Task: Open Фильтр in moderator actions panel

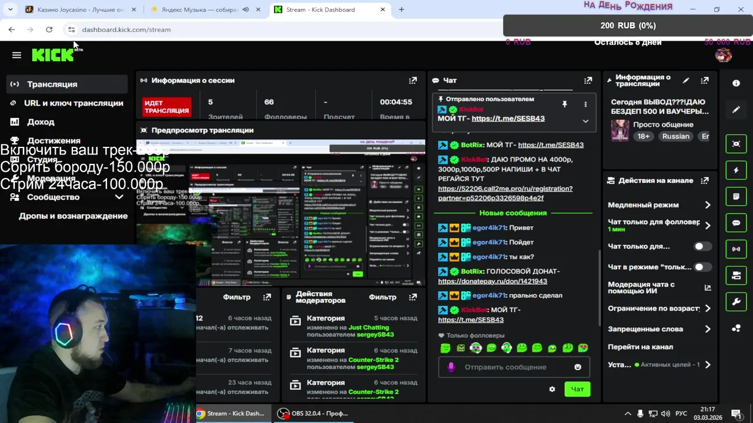Action: coord(382,297)
